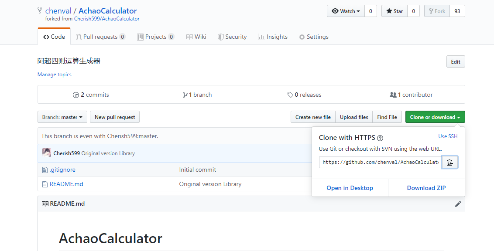
Task: Switch to the Pull requests tab
Action: [100, 37]
